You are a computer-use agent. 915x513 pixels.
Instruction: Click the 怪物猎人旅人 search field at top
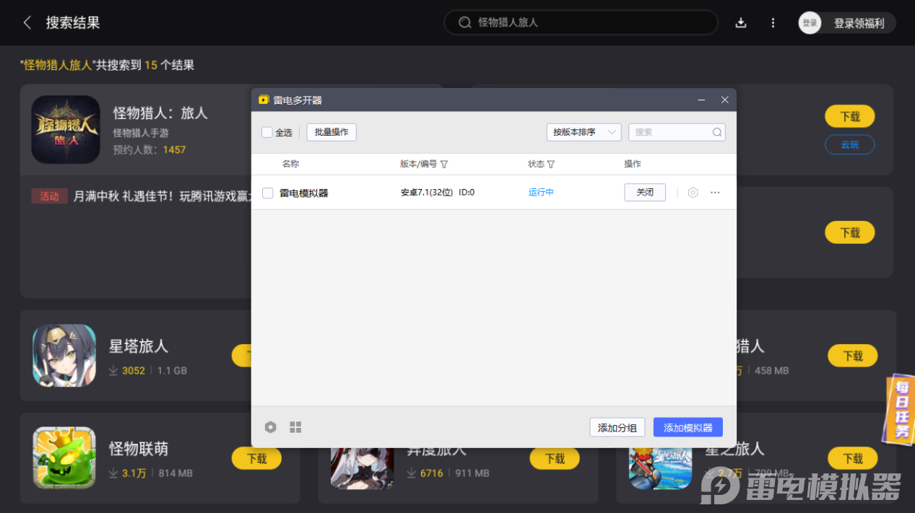point(581,22)
